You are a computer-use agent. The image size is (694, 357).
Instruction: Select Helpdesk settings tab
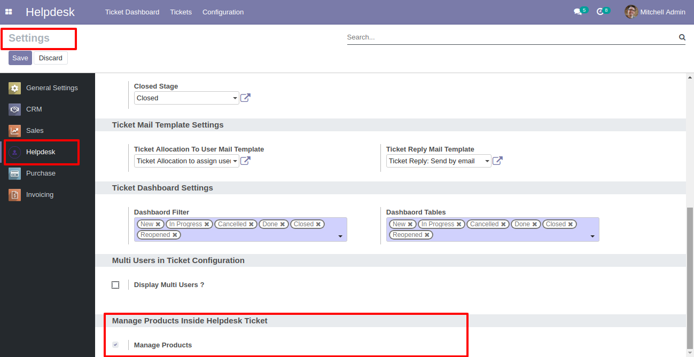click(48, 152)
